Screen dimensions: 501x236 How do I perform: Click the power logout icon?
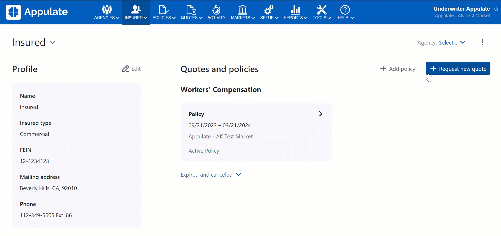496,9
